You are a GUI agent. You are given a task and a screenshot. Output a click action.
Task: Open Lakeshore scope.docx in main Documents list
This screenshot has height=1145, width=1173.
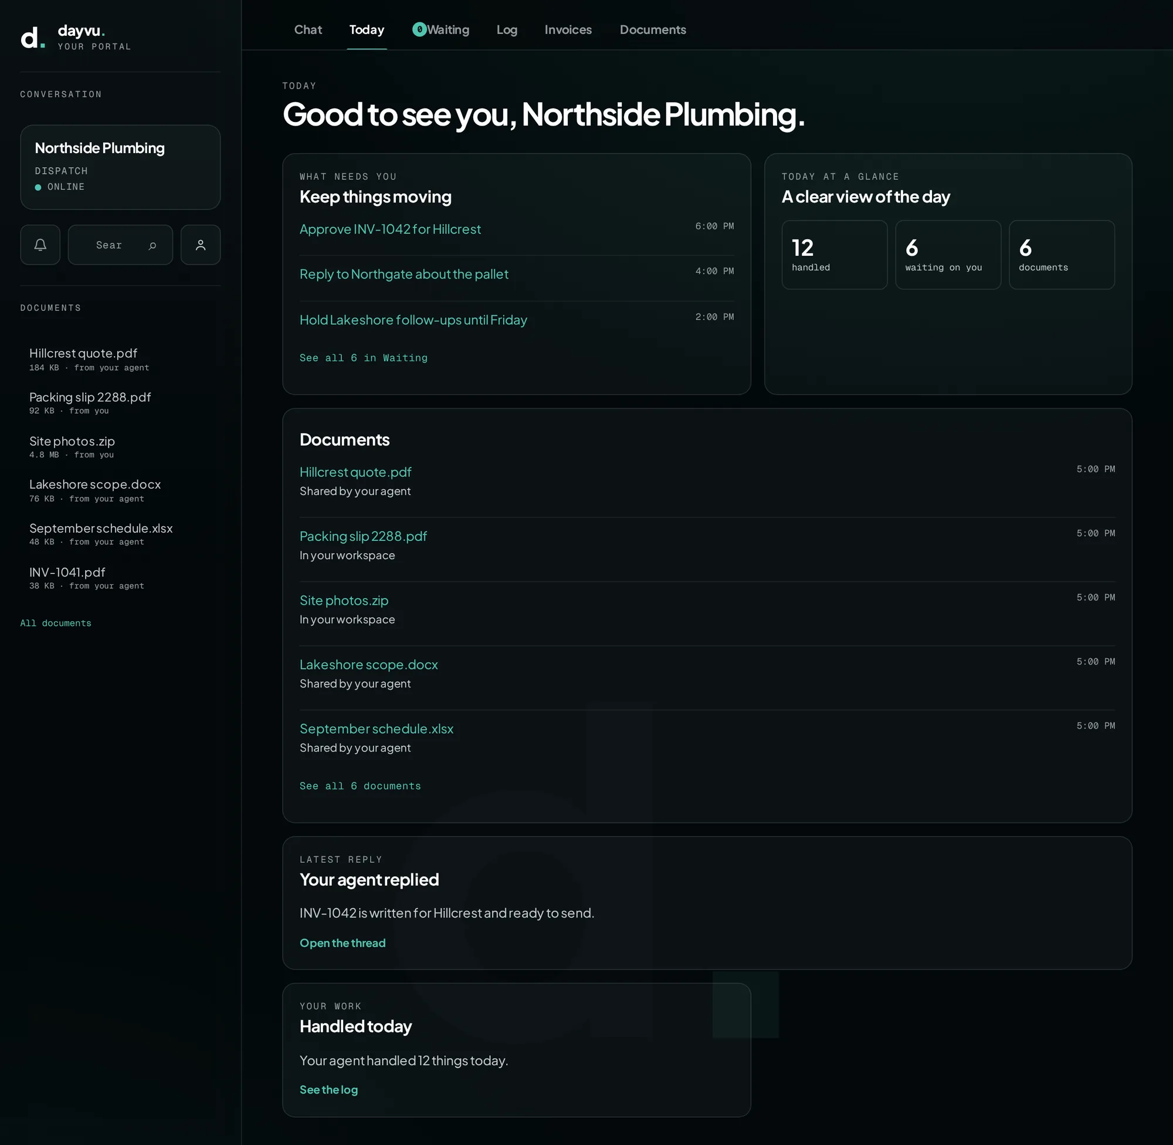click(x=369, y=665)
